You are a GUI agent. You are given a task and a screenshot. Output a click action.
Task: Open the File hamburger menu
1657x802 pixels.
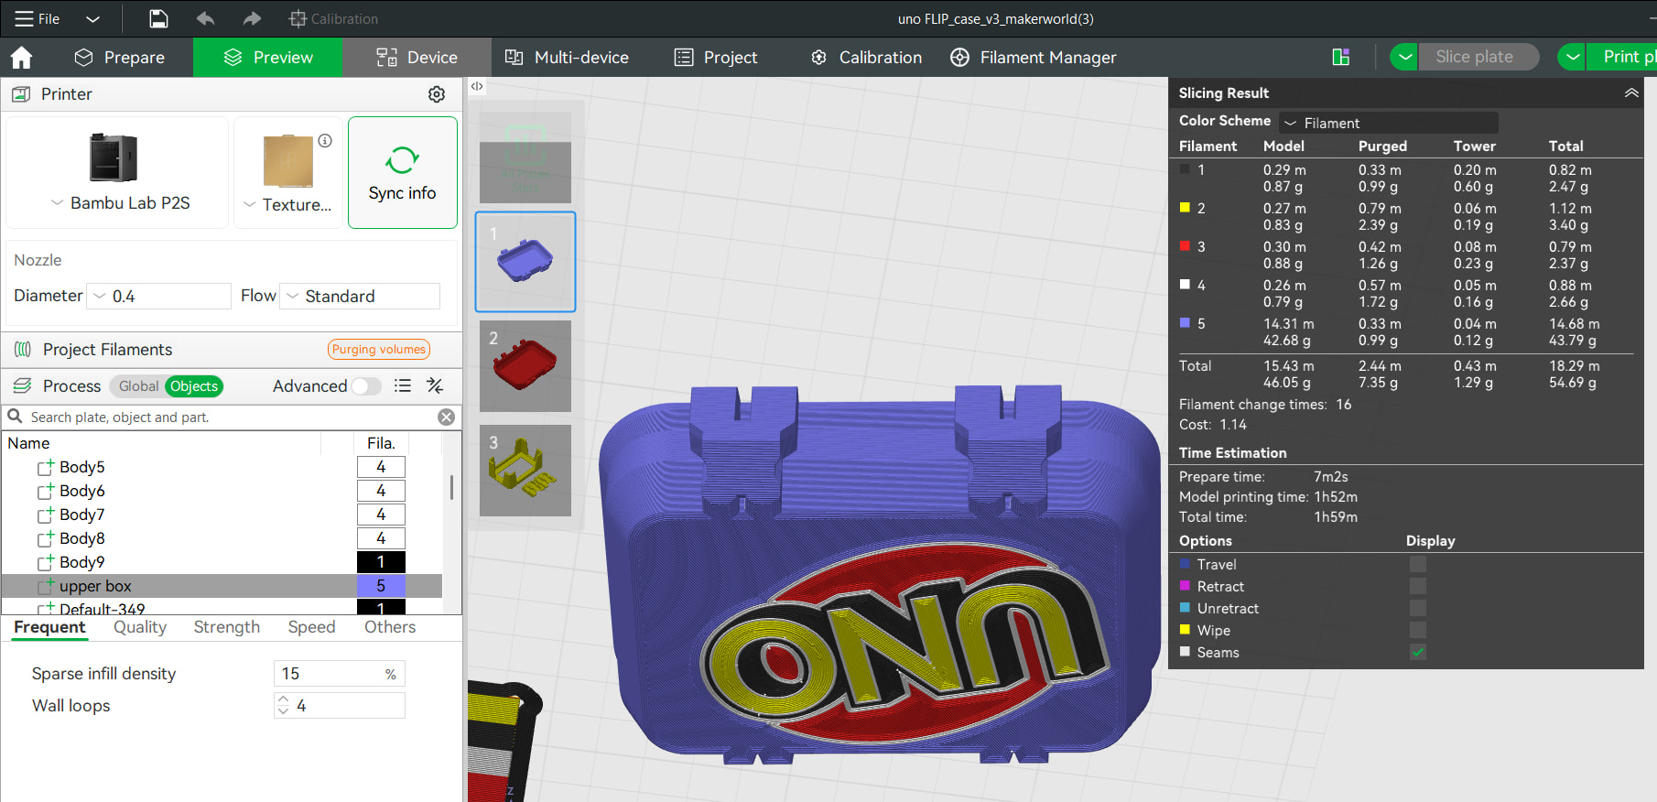(x=37, y=18)
